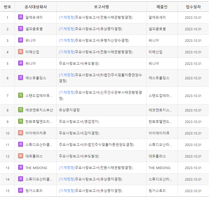Open company 아이에이치큐 in company column

36,133
